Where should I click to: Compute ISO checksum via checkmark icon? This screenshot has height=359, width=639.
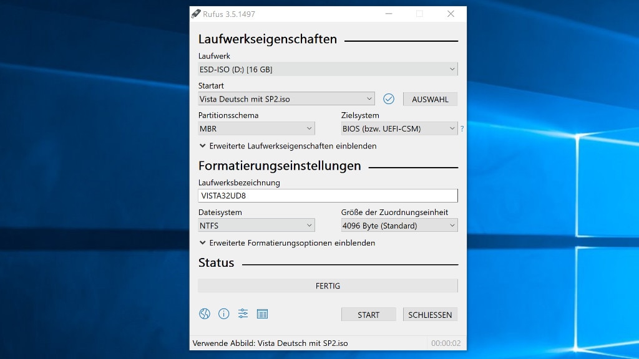pos(389,98)
